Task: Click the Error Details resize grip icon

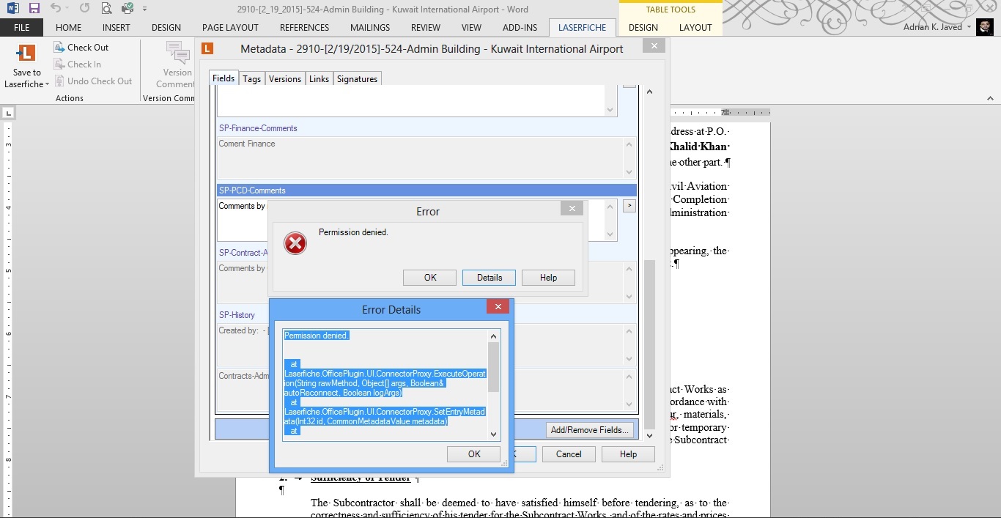Action: pyautogui.click(x=505, y=465)
